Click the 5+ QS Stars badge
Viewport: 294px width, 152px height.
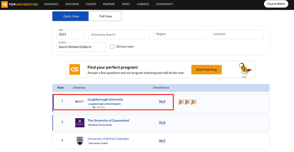(x=97, y=107)
